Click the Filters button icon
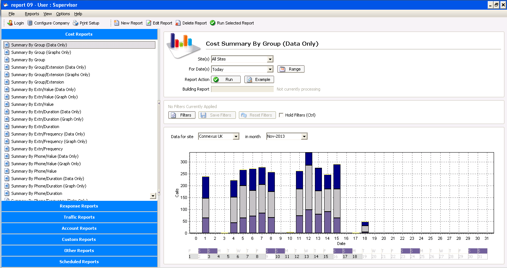Viewport: 507px width, 268px height. [173, 115]
